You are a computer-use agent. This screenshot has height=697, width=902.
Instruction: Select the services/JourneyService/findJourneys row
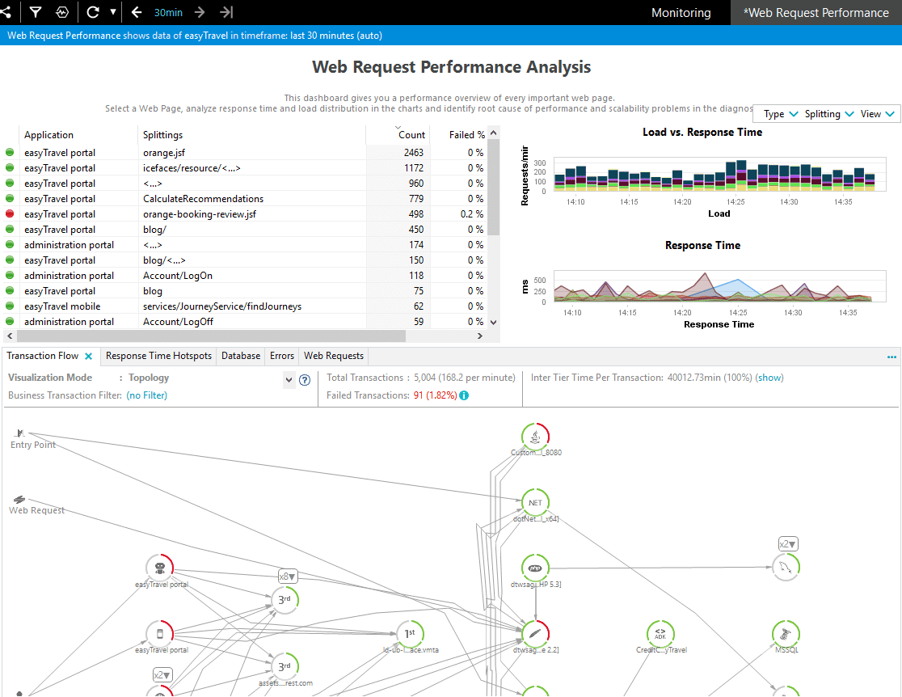pyautogui.click(x=246, y=306)
